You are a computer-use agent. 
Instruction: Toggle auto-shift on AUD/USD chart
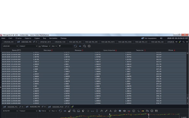(65, 111)
